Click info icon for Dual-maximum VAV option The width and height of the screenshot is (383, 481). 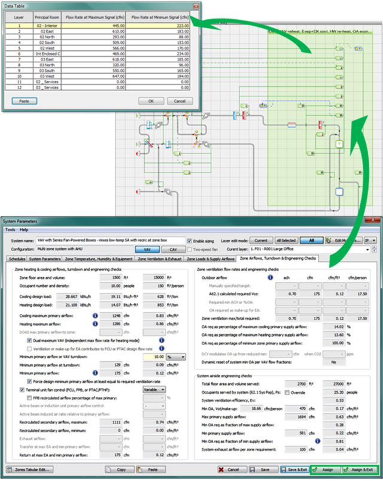(x=162, y=340)
